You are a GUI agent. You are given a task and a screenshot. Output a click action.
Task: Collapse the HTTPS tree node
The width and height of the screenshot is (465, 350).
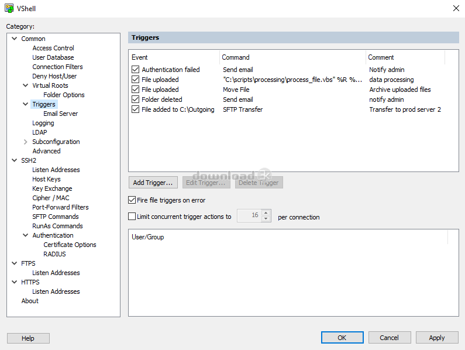click(x=14, y=282)
